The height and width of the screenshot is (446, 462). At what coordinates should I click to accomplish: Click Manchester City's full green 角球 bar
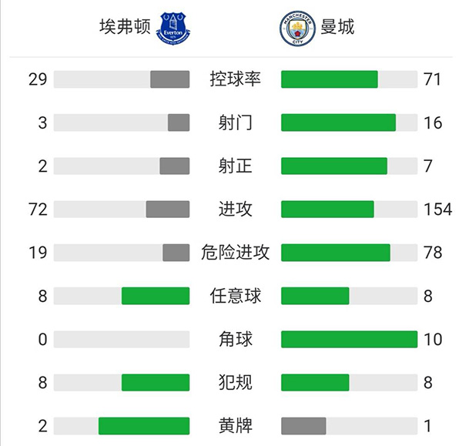click(349, 339)
